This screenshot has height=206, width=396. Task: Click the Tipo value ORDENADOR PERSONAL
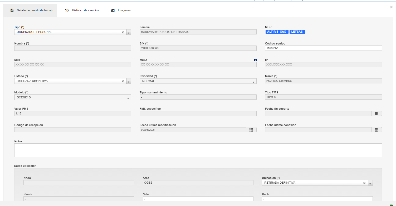click(35, 32)
